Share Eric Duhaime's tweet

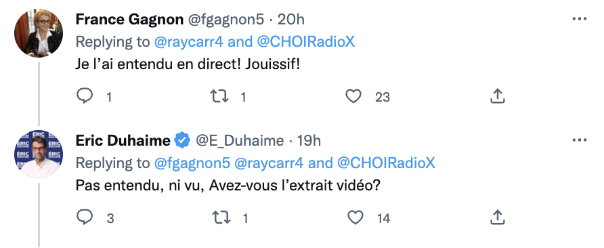point(497,218)
